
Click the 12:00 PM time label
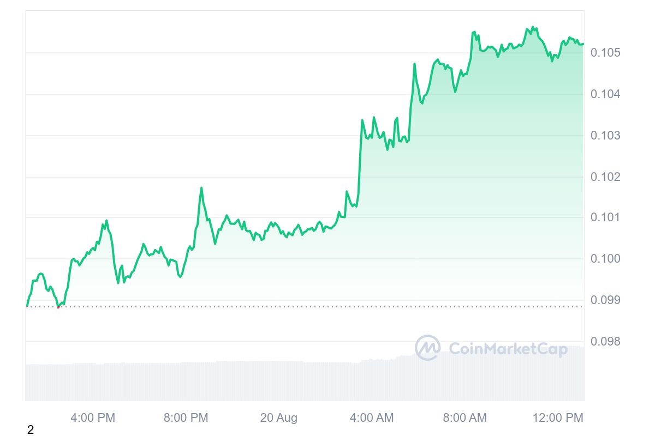point(557,418)
